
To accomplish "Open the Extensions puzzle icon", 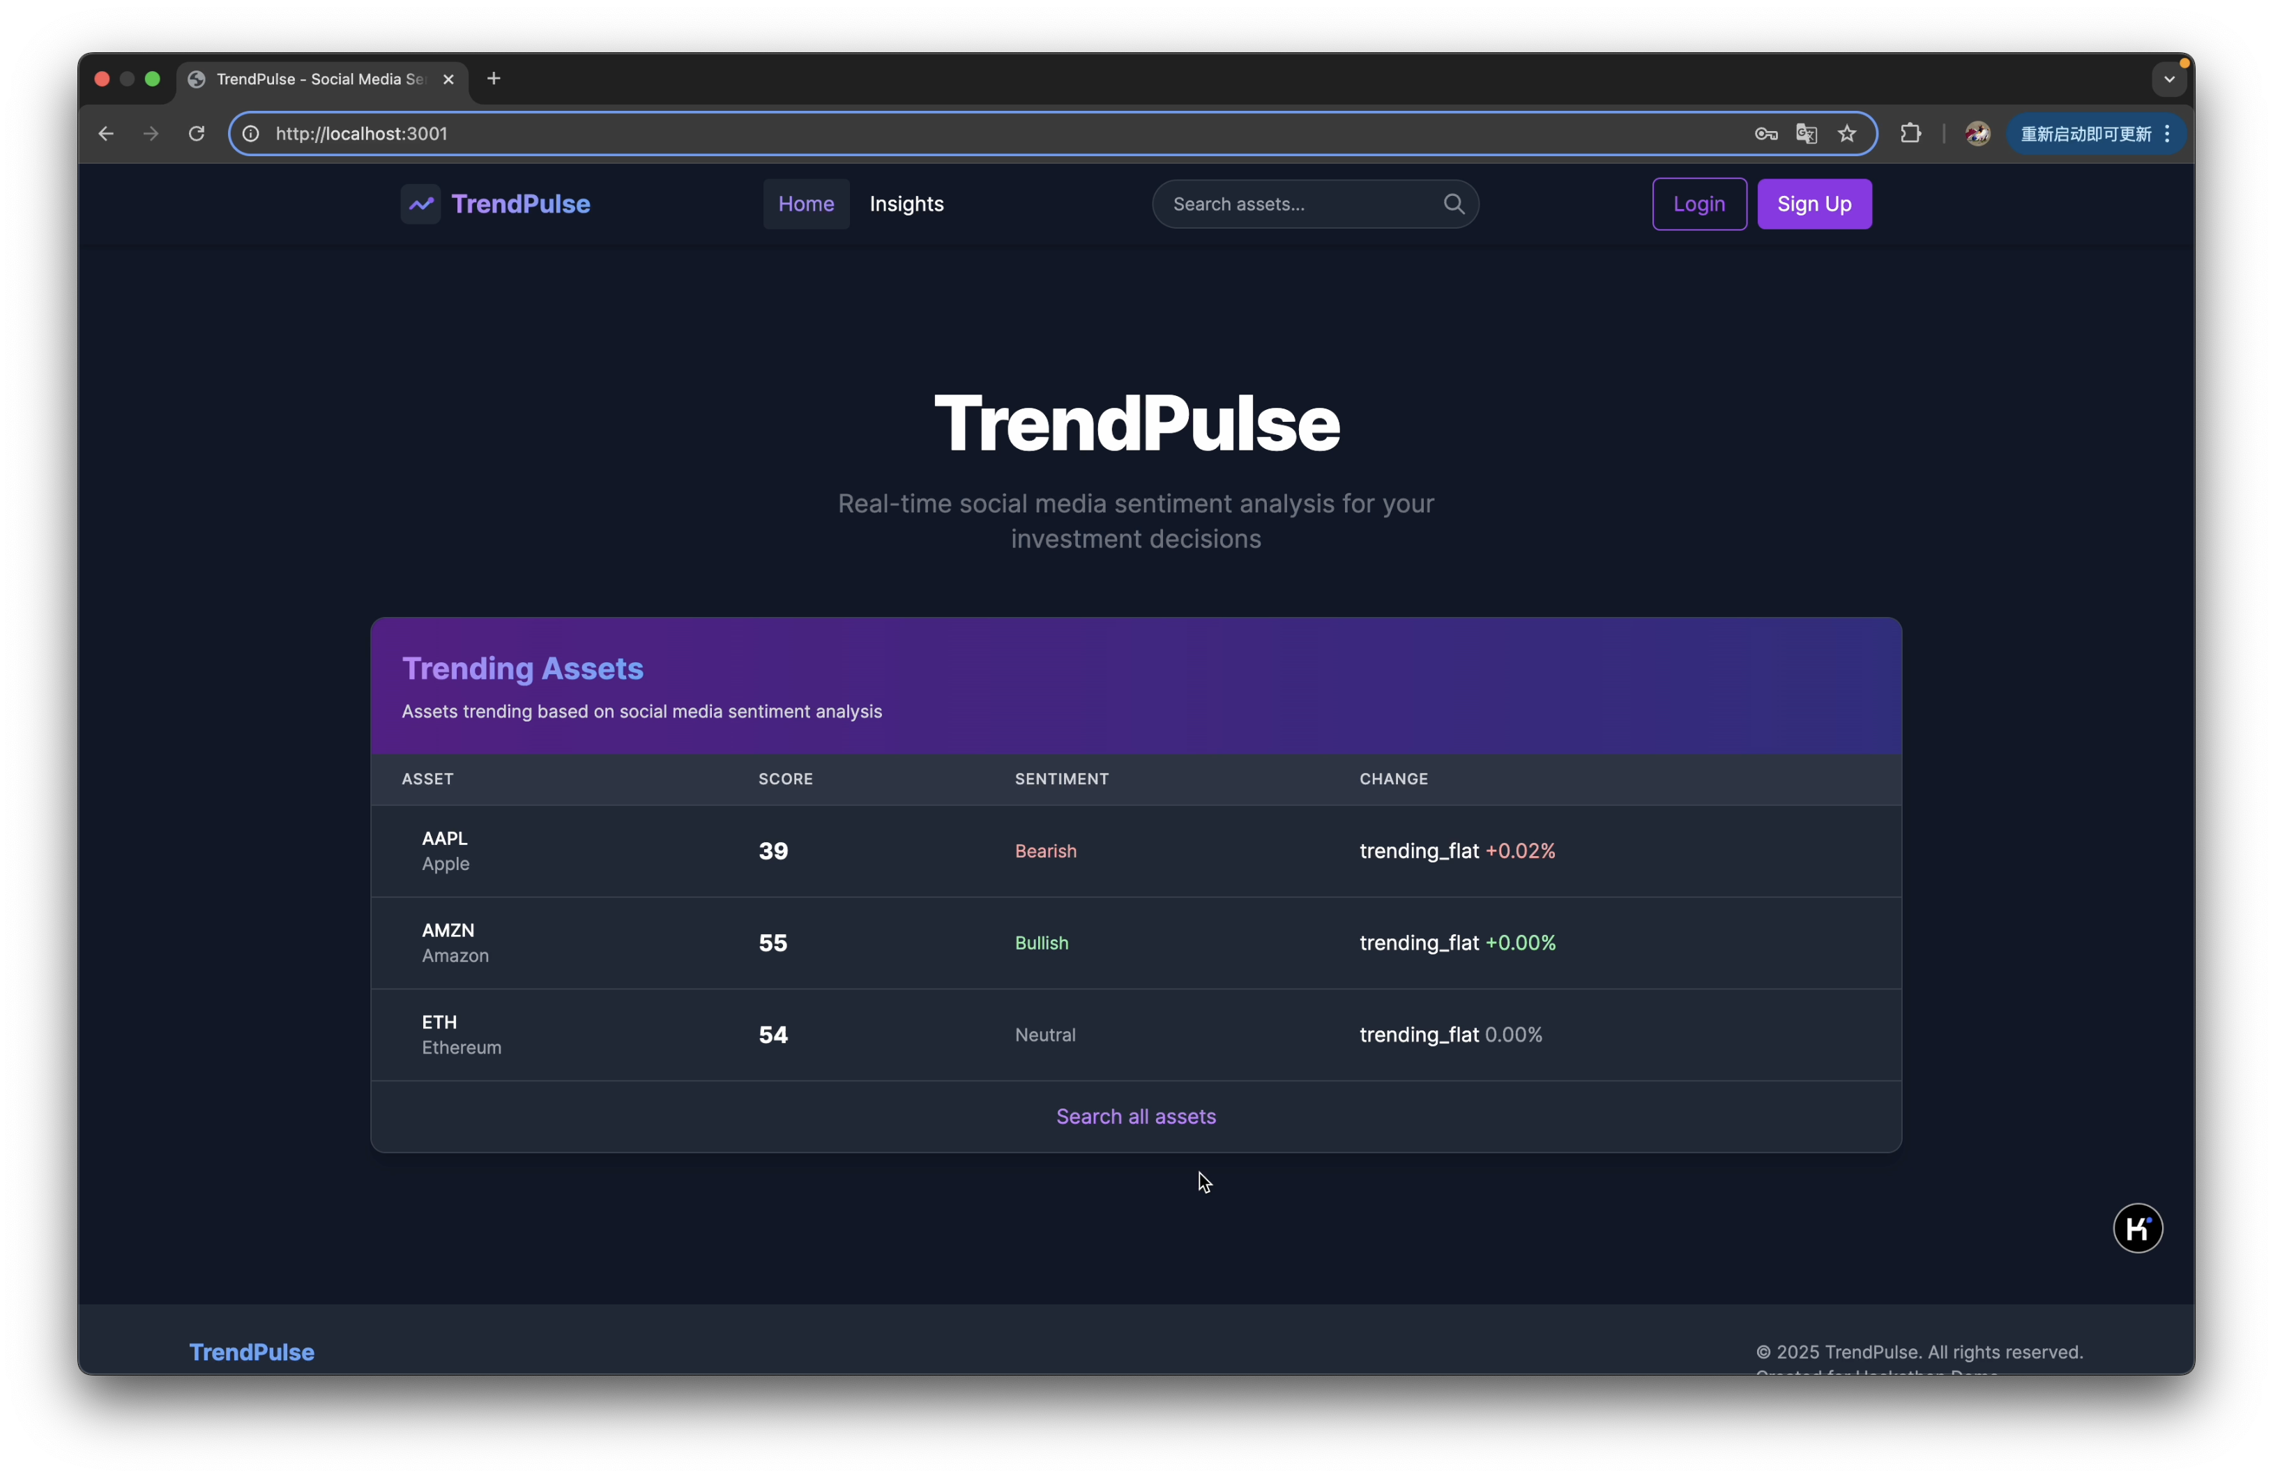I will tap(1910, 134).
